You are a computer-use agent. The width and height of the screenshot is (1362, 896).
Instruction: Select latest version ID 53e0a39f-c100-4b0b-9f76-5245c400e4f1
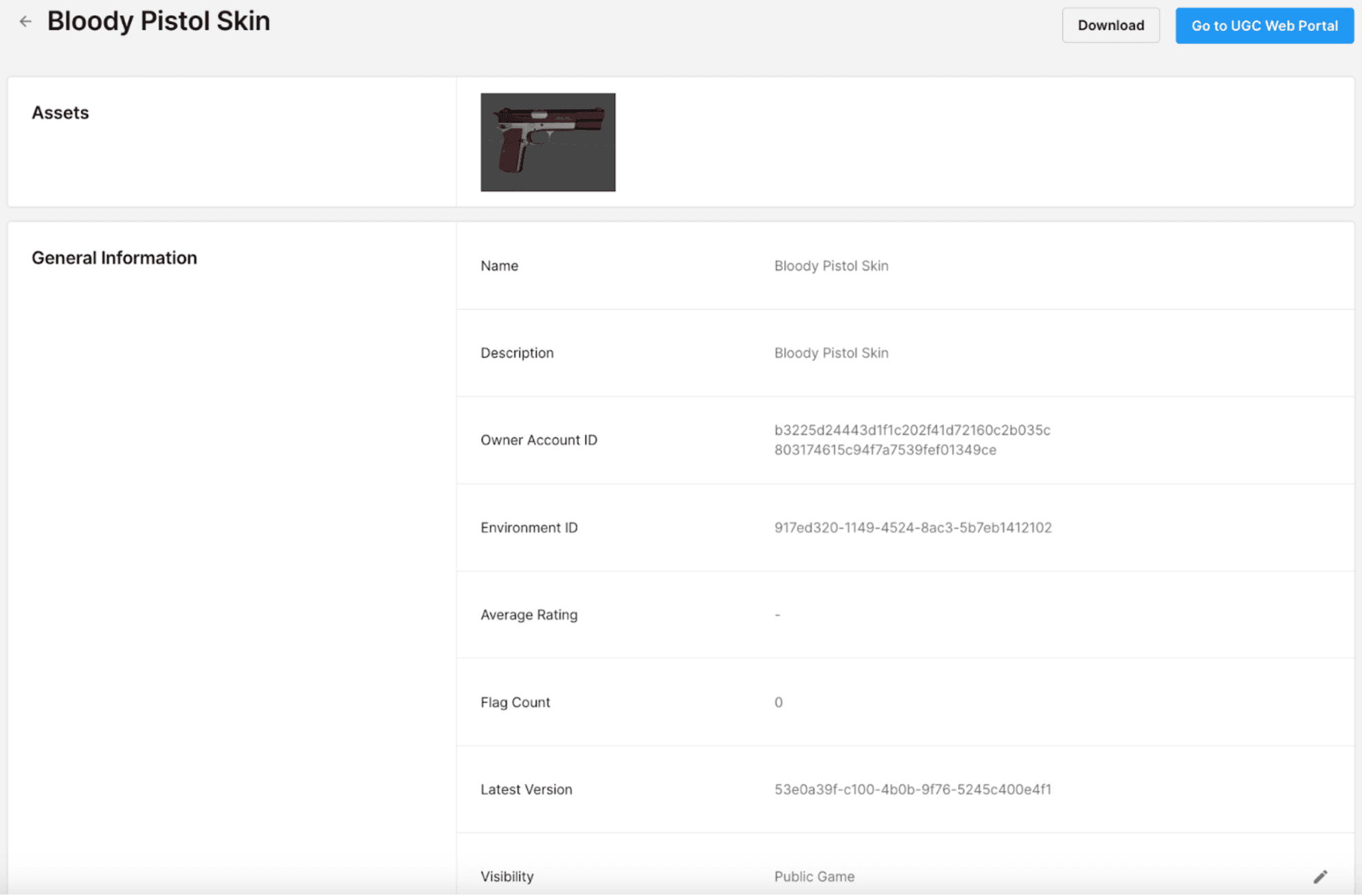[x=913, y=789]
